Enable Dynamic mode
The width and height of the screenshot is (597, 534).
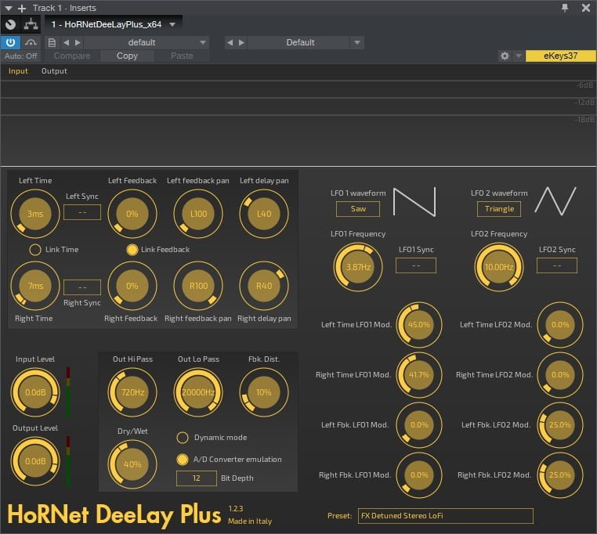[x=183, y=438]
